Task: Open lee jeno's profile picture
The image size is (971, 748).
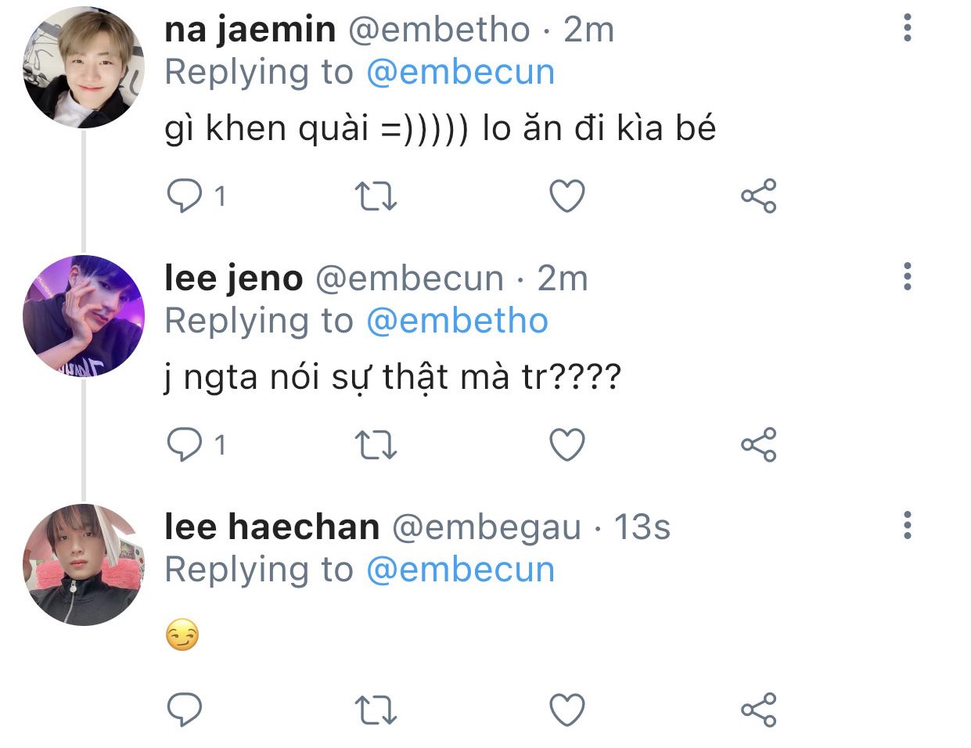Action: click(x=84, y=316)
